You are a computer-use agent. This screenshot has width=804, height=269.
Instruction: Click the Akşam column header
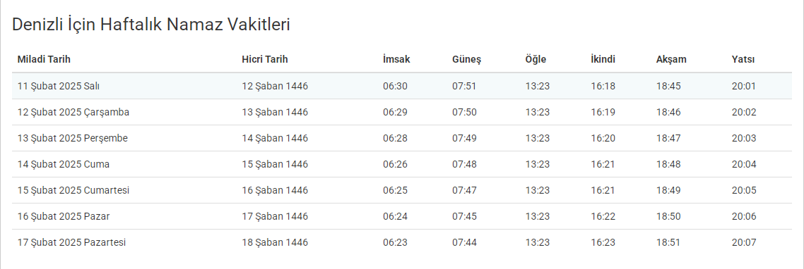671,60
